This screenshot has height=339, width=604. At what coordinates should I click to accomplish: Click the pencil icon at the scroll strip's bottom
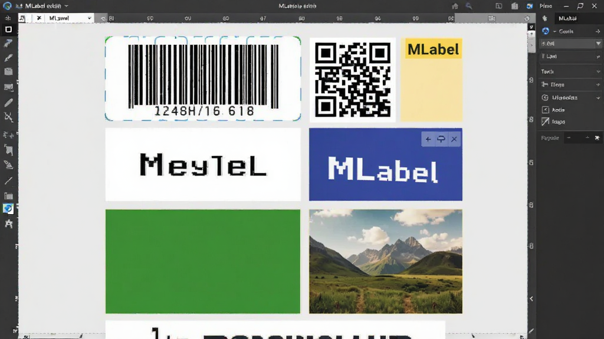click(x=531, y=331)
